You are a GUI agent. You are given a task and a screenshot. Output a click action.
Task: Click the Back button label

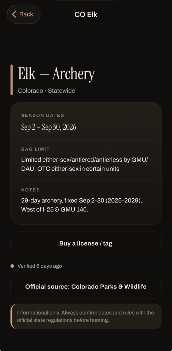coord(26,14)
